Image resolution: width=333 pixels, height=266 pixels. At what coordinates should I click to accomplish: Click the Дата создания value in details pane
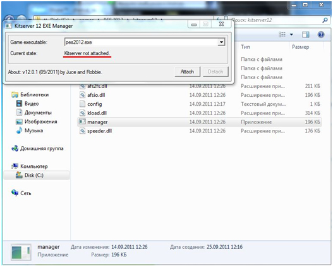point(224,247)
